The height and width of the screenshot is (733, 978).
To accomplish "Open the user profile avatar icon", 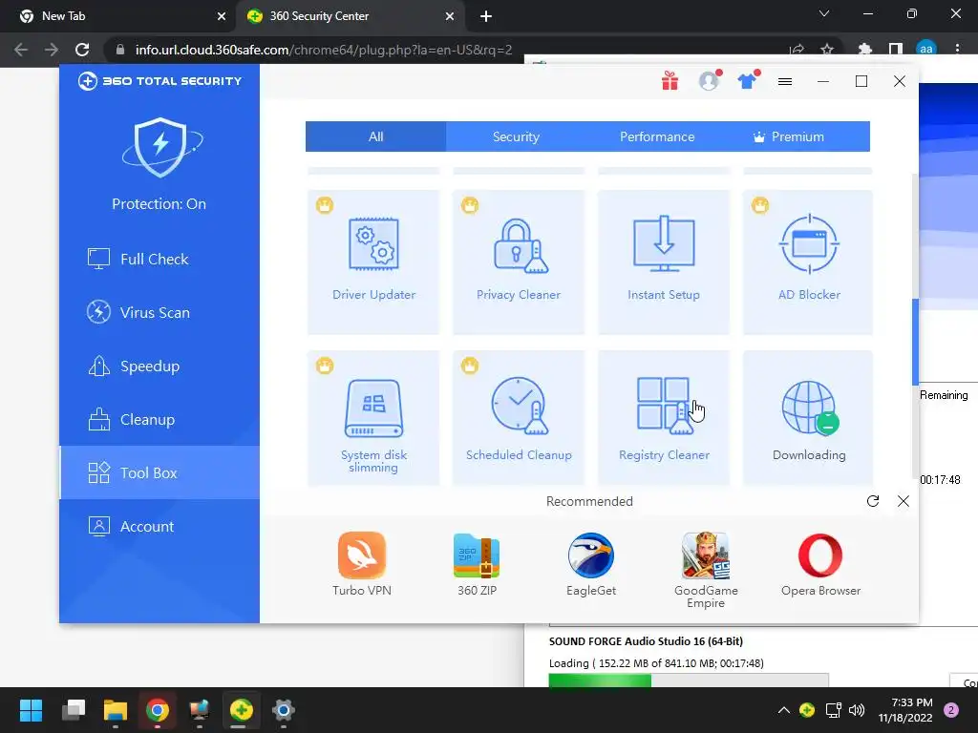I will (x=709, y=81).
